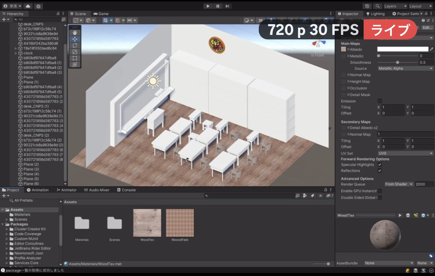The width and height of the screenshot is (435, 276).
Task: Click the preview lighting icon in WoodTex bar
Action: pos(416,215)
